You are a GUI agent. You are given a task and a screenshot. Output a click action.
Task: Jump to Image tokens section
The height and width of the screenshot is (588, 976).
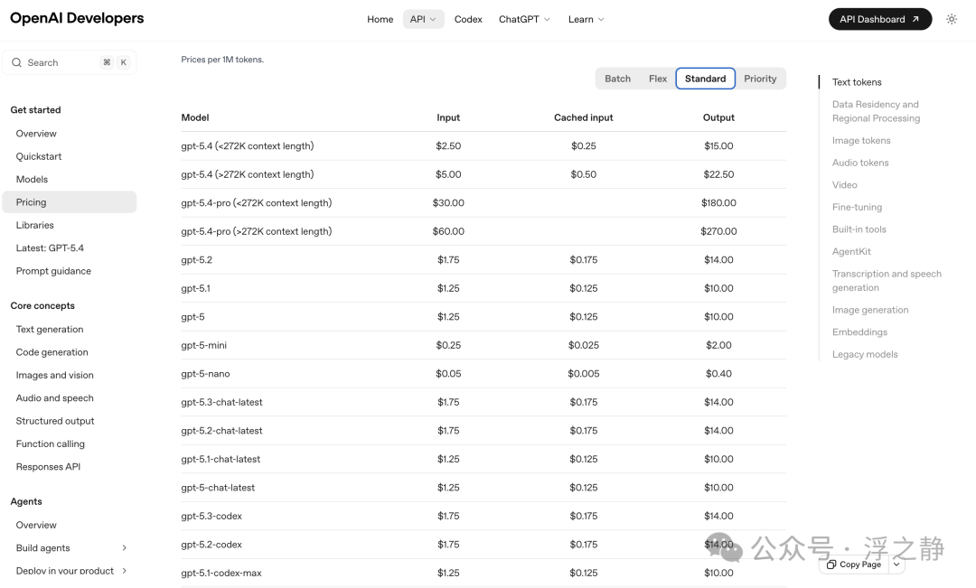tap(861, 141)
